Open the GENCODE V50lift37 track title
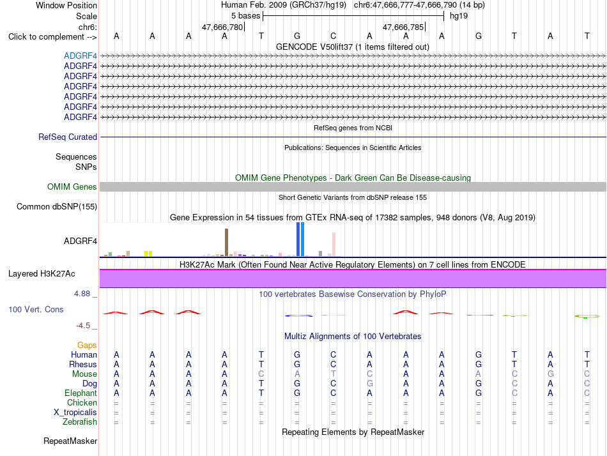607x456 pixels. click(353, 47)
